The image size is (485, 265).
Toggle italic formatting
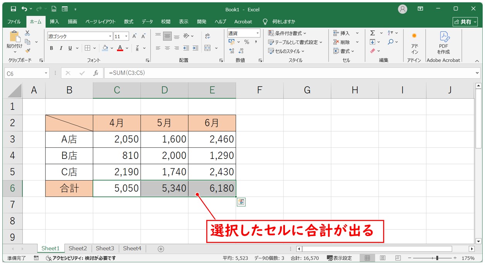pos(61,48)
